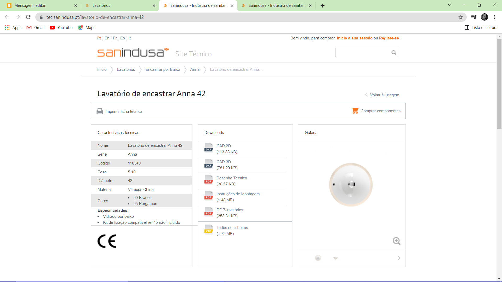Open Maps bookmark

pos(87,28)
